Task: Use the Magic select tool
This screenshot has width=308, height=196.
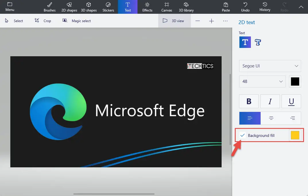Action: click(x=77, y=21)
